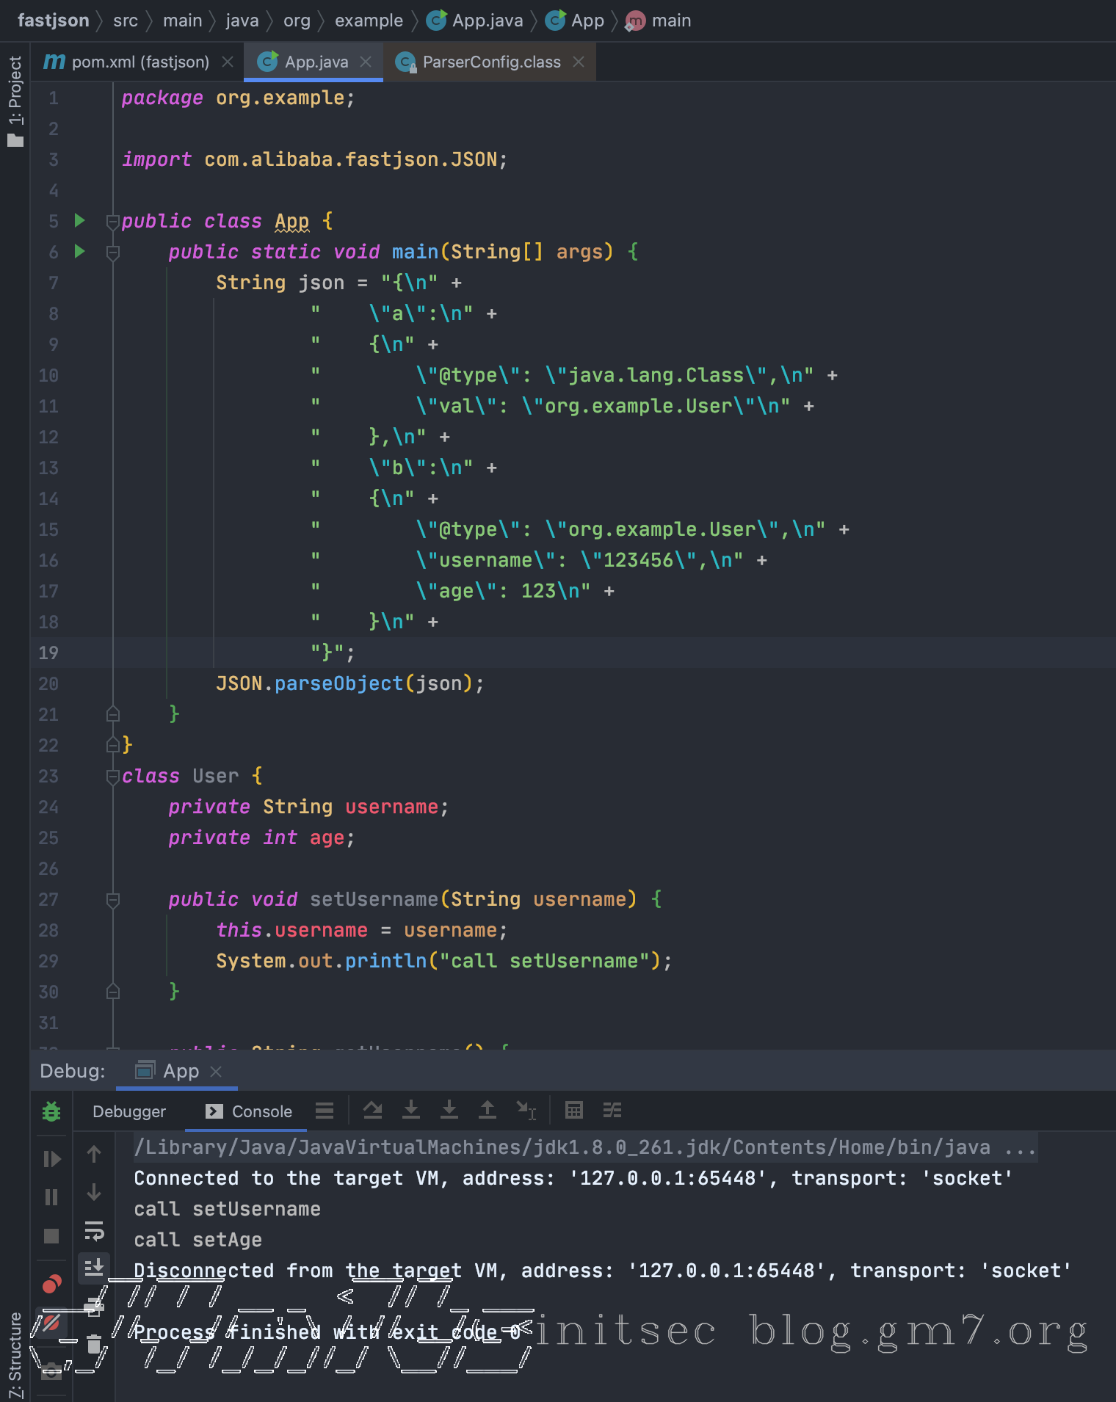Click Run to Cursor icon
This screenshot has height=1402, width=1116.
(526, 1111)
